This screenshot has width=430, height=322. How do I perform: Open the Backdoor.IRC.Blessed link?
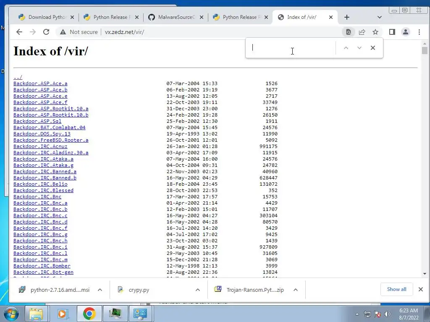click(x=43, y=191)
